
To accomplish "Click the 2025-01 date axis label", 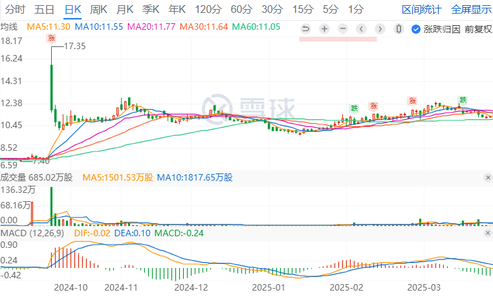I will coord(269,287).
